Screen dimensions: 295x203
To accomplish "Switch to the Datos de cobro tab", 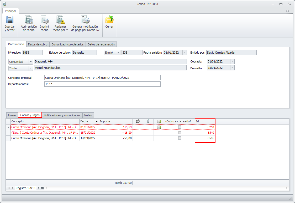I will coord(38,44).
